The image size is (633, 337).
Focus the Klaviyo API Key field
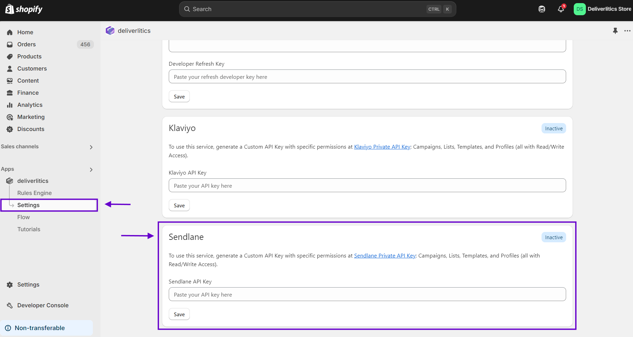point(367,186)
